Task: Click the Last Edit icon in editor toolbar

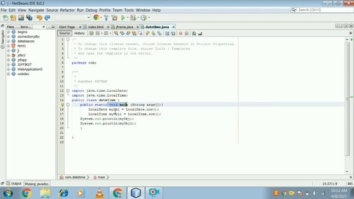Action: (x=91, y=33)
